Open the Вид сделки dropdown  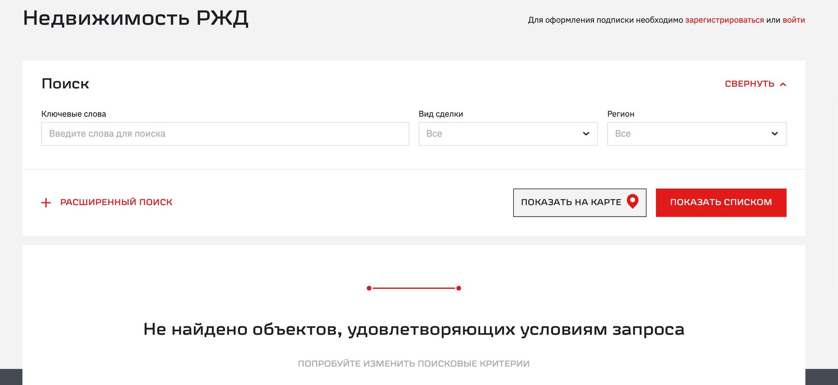point(508,133)
